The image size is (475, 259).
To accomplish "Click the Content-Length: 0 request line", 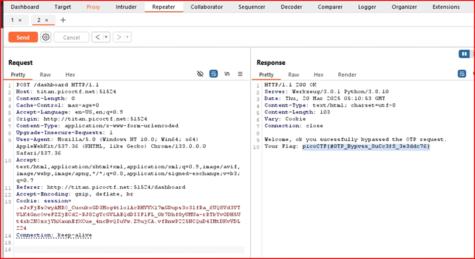I will [45, 98].
